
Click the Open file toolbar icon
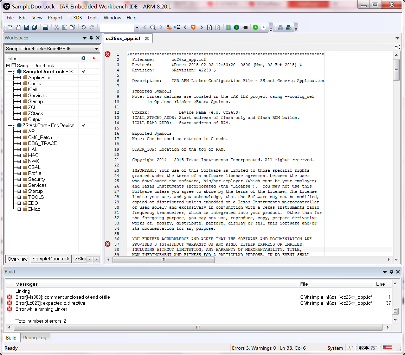tap(18, 27)
